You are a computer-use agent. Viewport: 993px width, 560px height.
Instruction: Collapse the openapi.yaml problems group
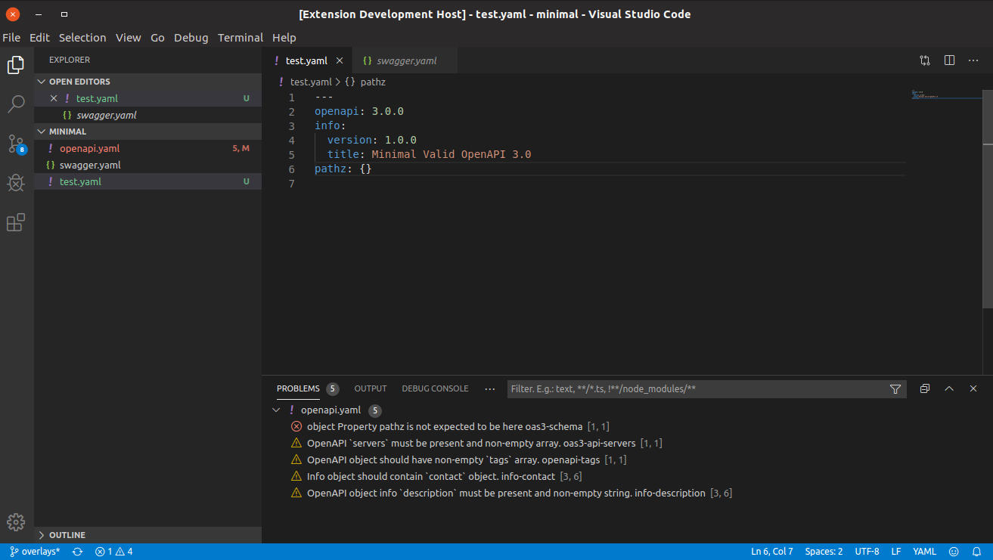[276, 410]
